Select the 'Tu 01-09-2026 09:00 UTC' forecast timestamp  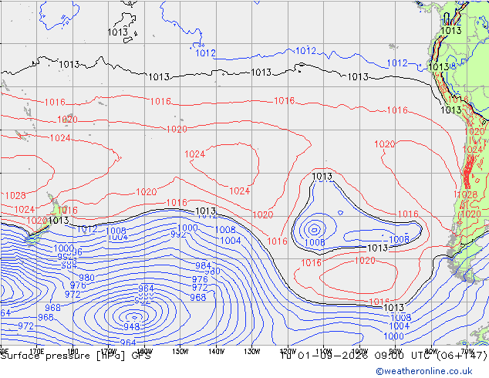click(x=358, y=356)
